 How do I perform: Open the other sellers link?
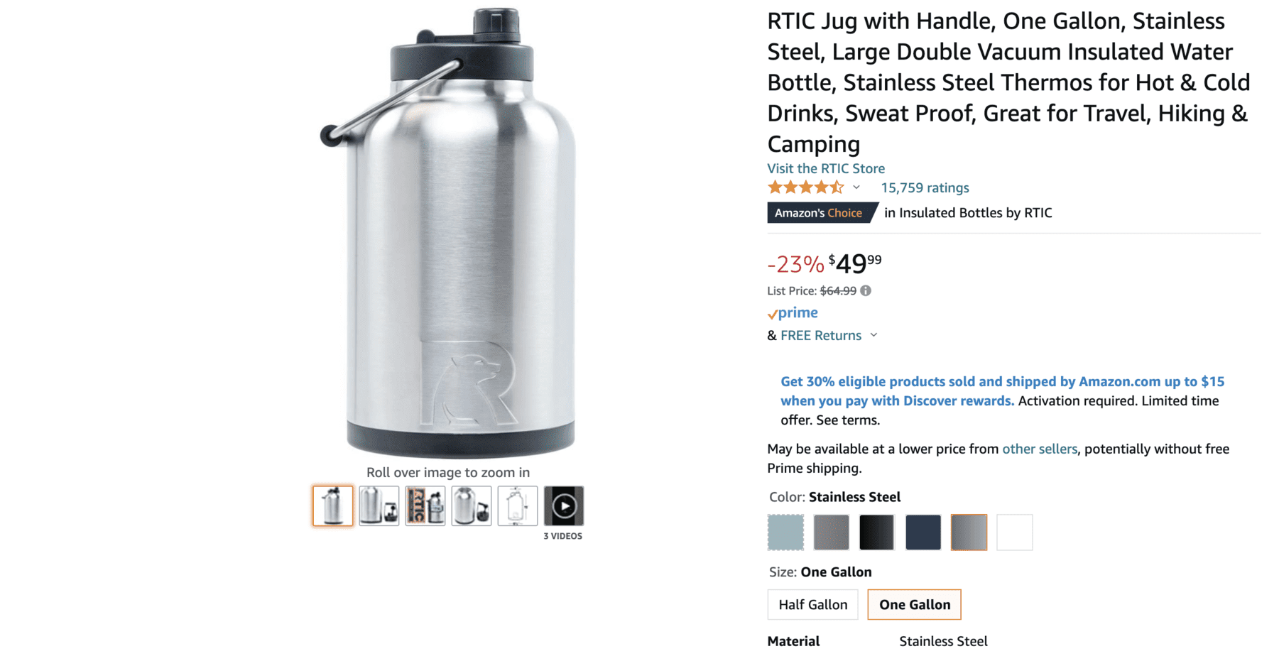tap(1040, 449)
